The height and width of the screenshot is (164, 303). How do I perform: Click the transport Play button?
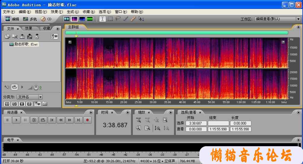16,120
